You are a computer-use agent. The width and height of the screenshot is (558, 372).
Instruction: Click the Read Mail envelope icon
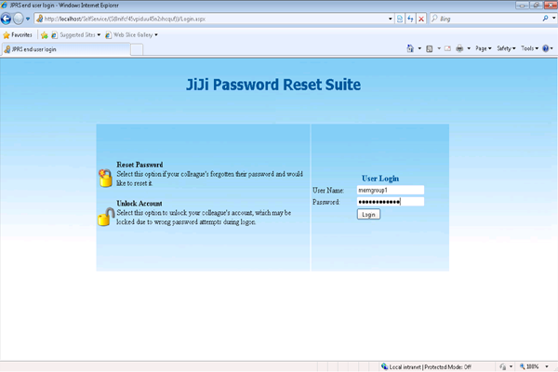pyautogui.click(x=447, y=48)
